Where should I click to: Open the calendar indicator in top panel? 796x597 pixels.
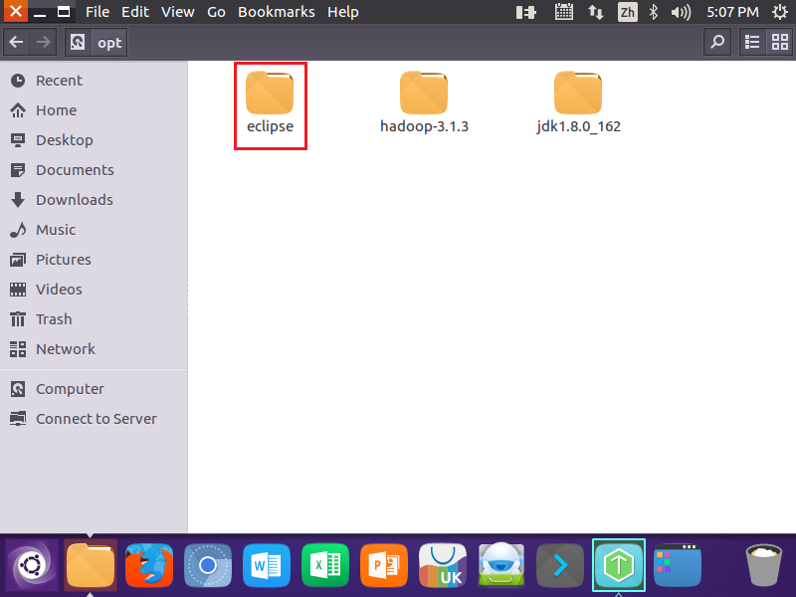point(564,12)
